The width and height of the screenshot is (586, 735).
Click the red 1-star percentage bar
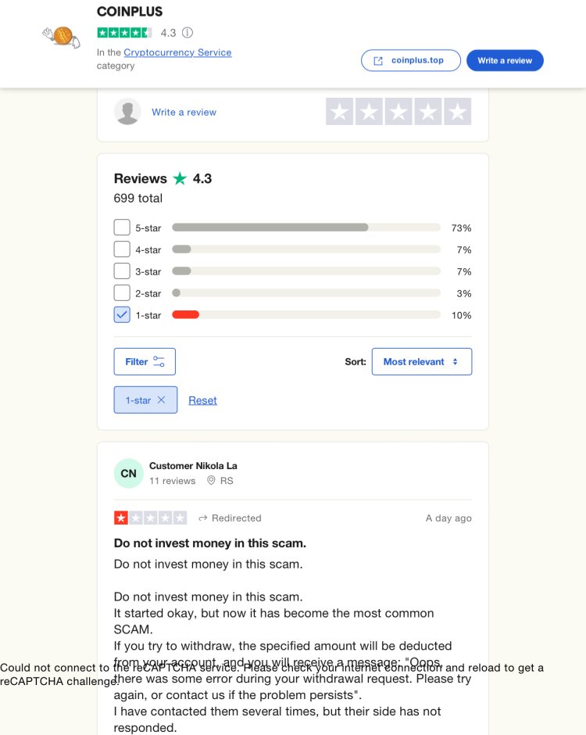point(185,314)
